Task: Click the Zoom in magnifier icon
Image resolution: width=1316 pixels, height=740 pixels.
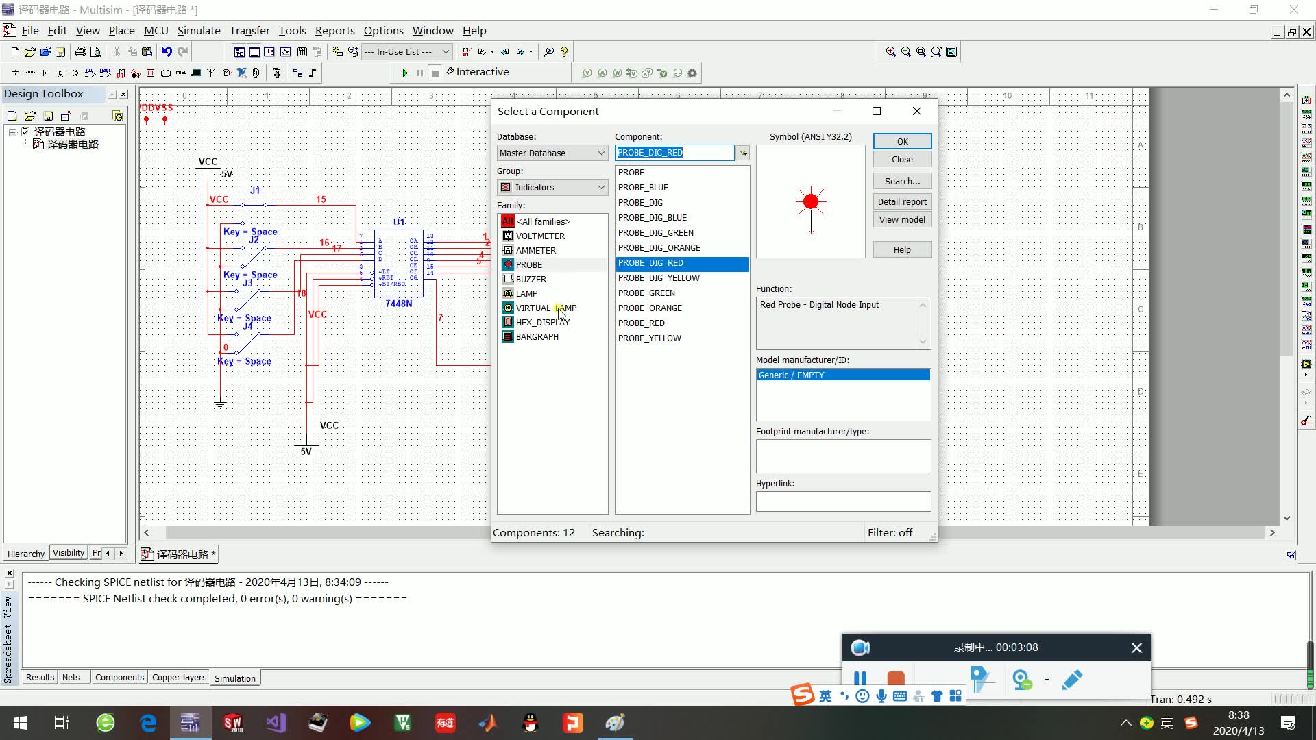Action: [x=890, y=51]
